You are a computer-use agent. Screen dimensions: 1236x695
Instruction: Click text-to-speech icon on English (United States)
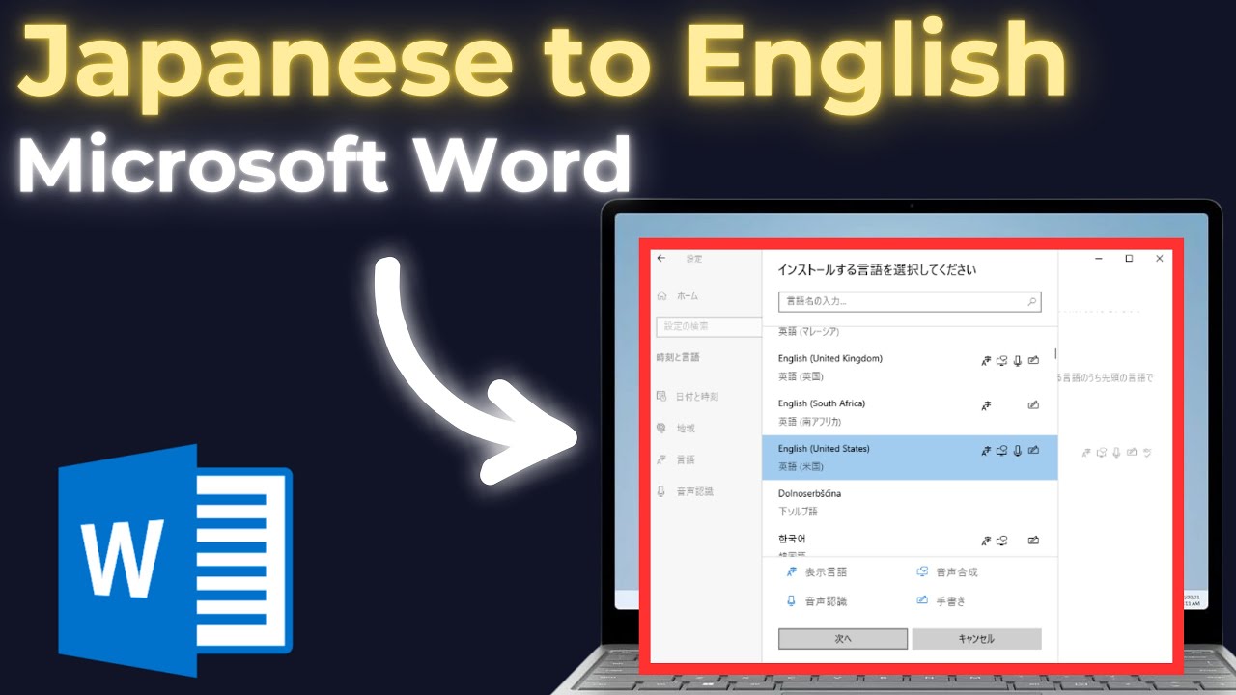[x=1002, y=450]
